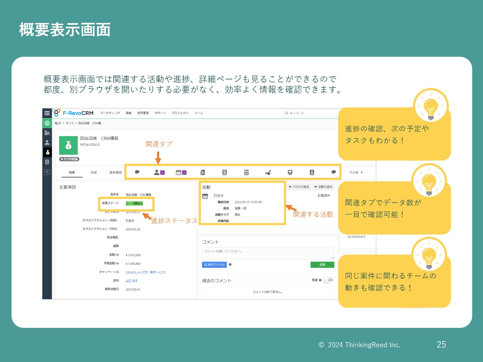The image size is (483, 362).
Task: Click the 2020-03-25 next action date
Action: coord(133,229)
